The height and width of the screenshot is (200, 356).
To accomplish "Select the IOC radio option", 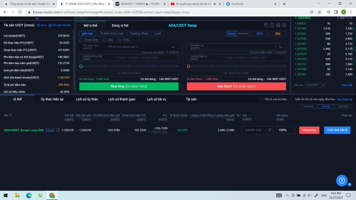I will pyautogui.click(x=104, y=40).
